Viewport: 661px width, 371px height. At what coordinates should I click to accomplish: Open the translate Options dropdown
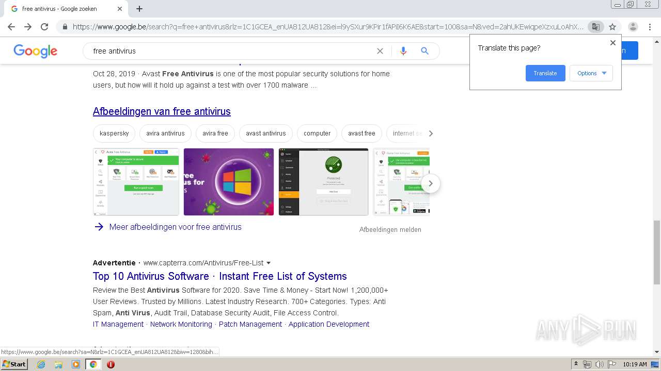click(x=591, y=73)
